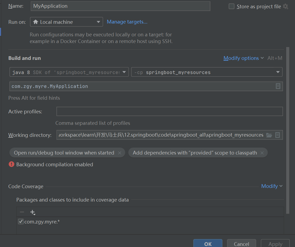295x247 pixels.
Task: Click the gear icon beside Store as project file
Action: [286, 6]
